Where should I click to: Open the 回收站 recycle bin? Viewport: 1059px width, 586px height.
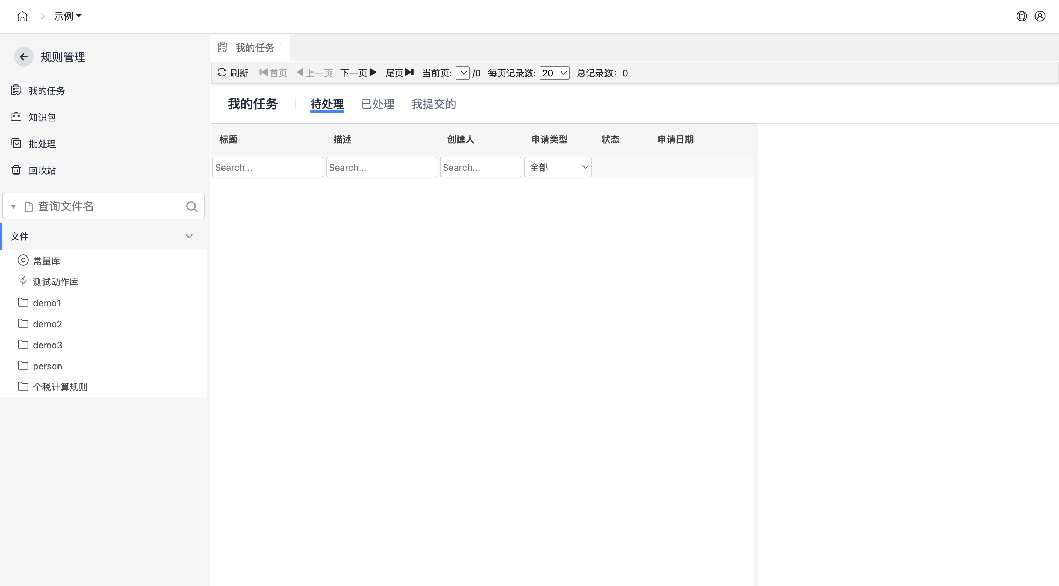43,170
